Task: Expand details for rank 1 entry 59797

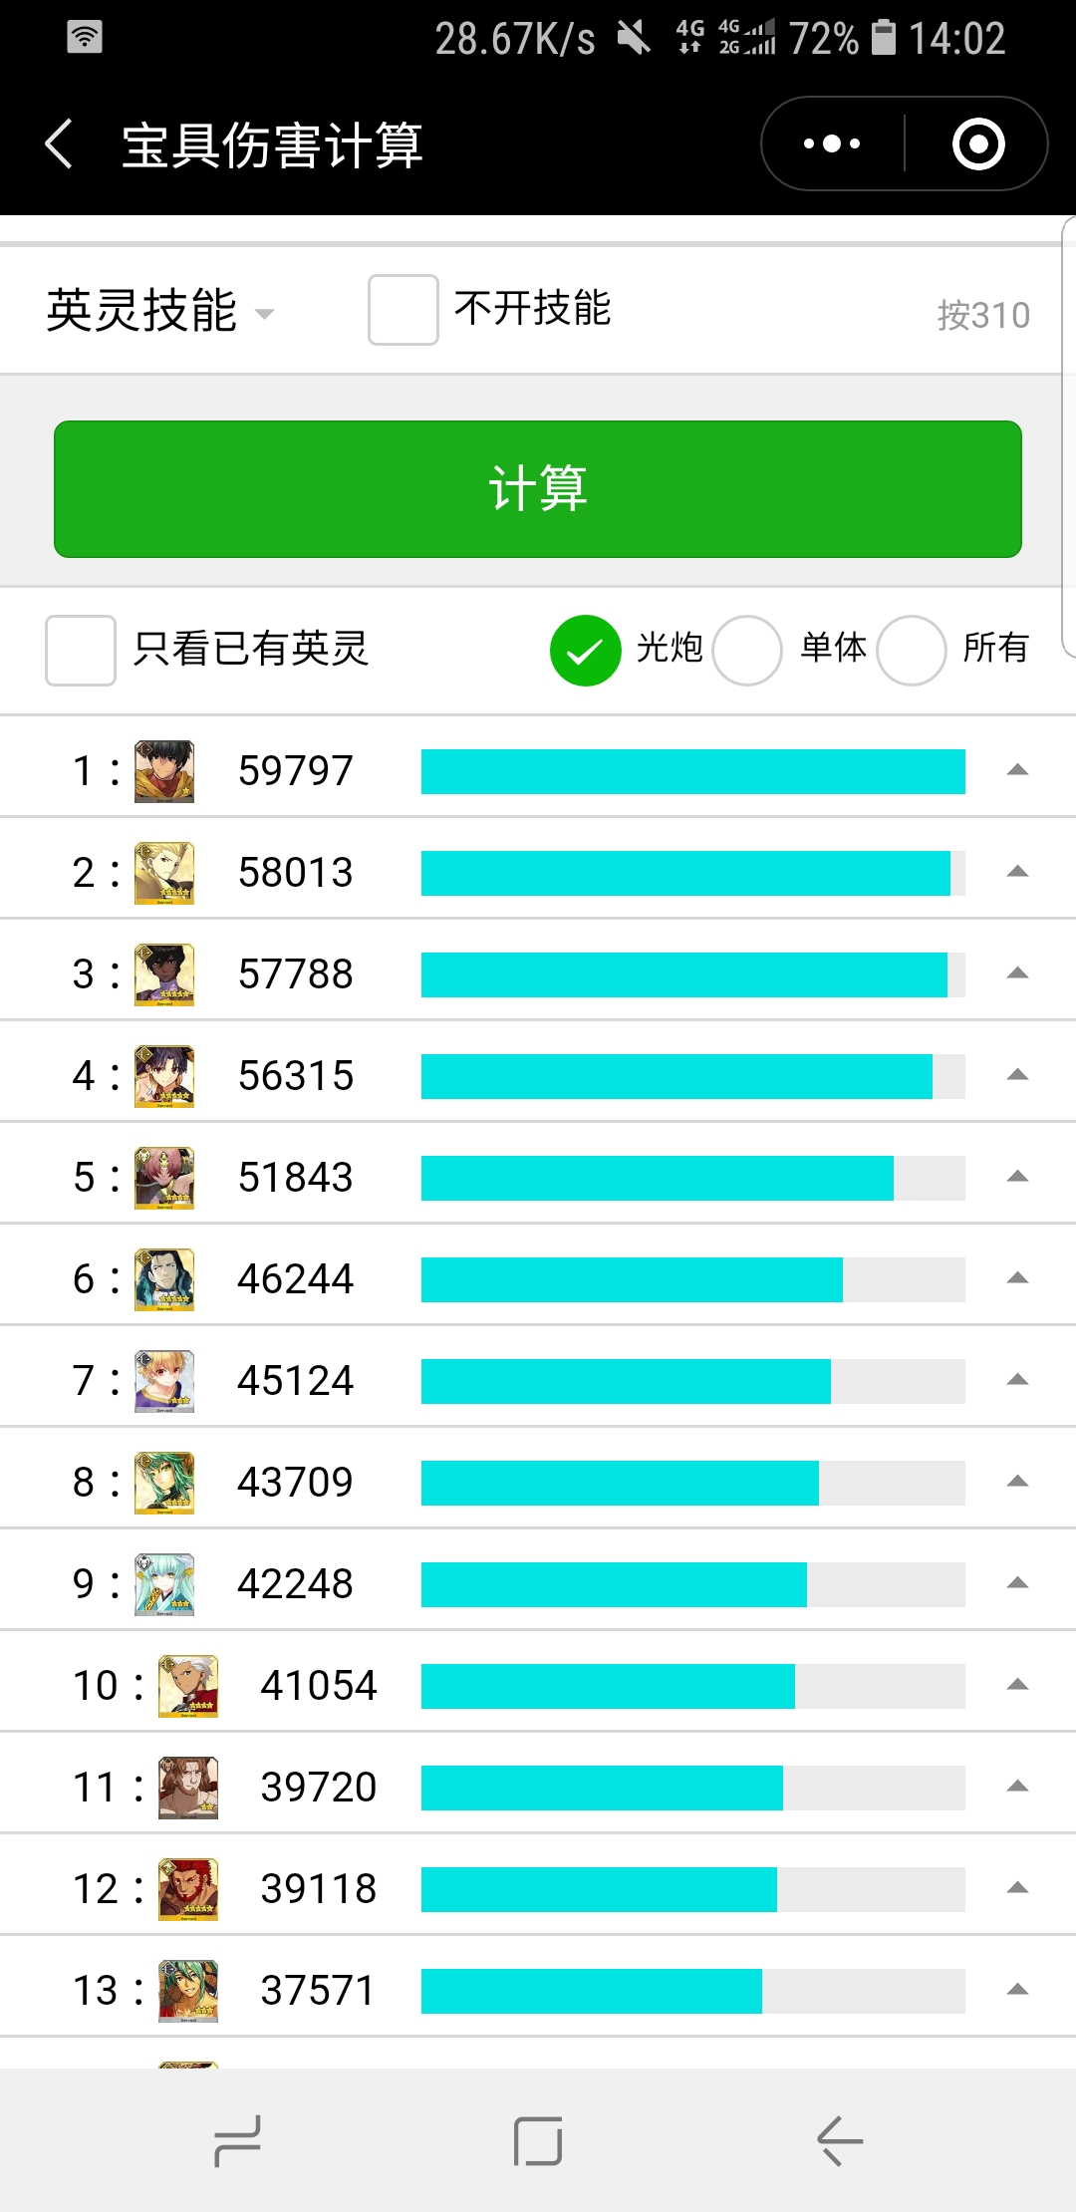Action: point(1017,770)
